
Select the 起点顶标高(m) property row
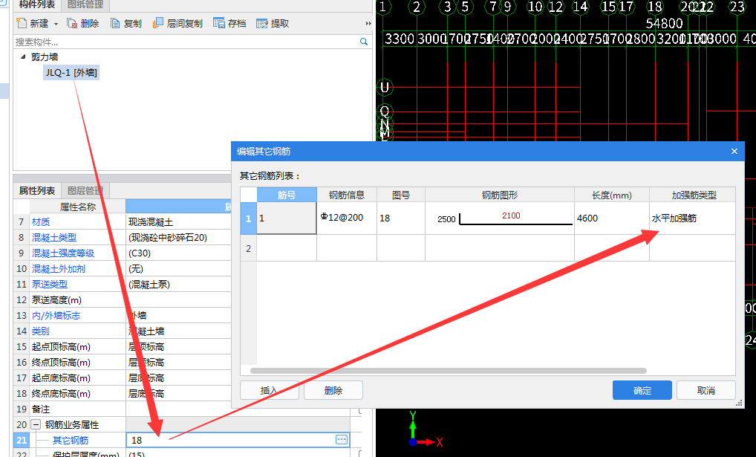point(123,346)
